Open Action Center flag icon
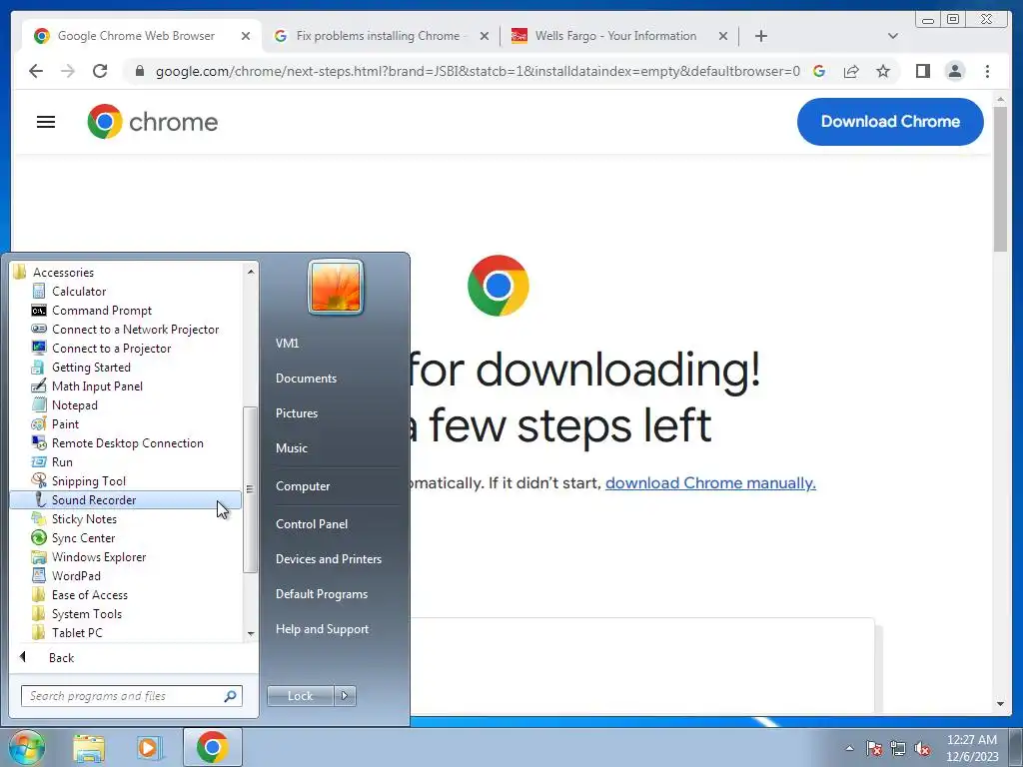This screenshot has width=1023, height=767. point(874,749)
